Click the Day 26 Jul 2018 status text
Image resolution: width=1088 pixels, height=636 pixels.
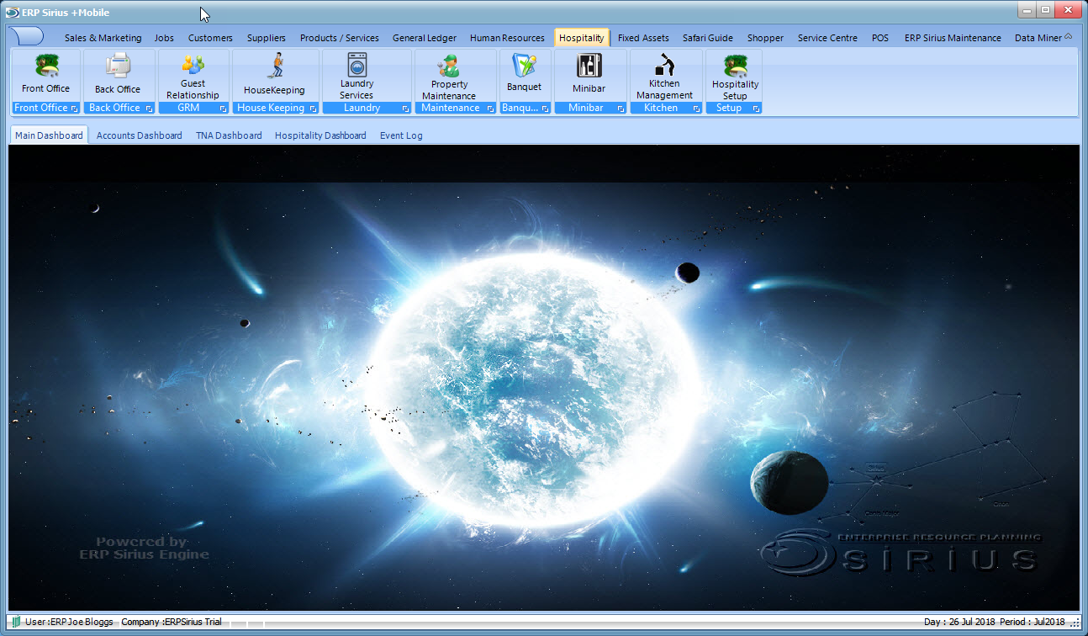[959, 623]
